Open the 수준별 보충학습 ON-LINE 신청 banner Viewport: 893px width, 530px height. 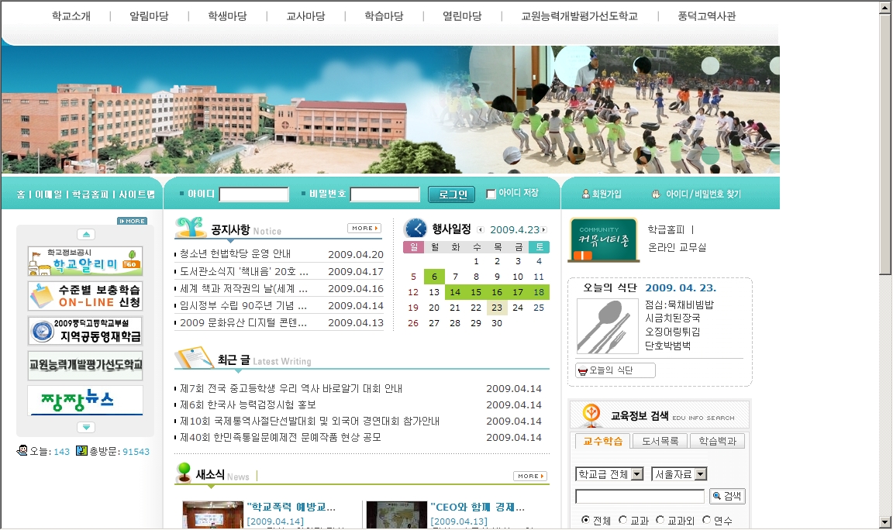pyautogui.click(x=85, y=296)
